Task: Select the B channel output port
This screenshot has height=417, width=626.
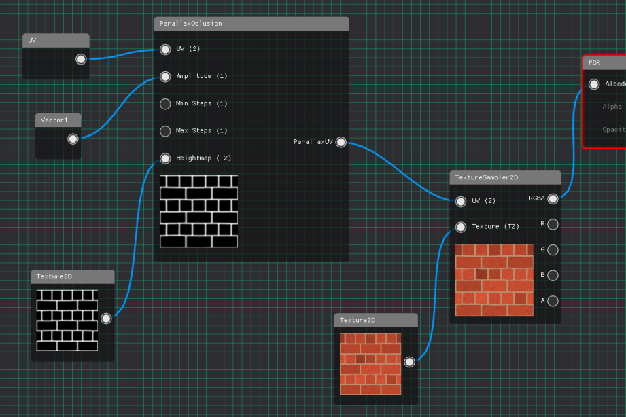Action: (x=553, y=275)
